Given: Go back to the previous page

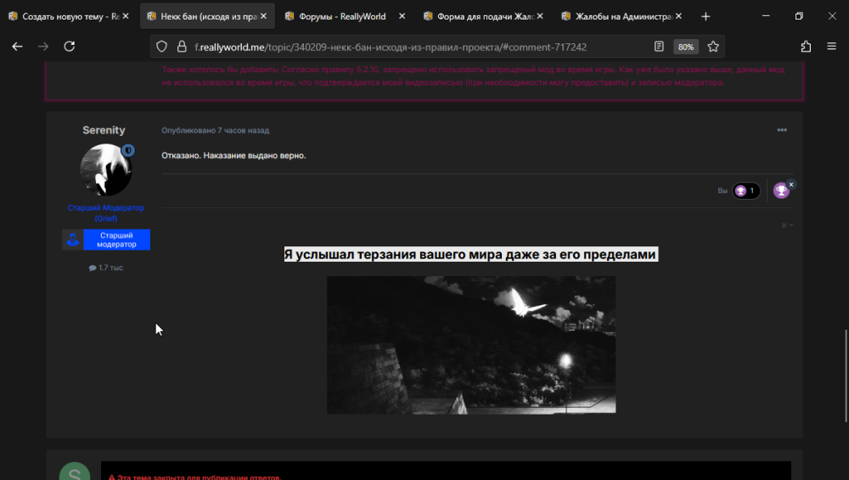Looking at the screenshot, I should click(x=17, y=47).
